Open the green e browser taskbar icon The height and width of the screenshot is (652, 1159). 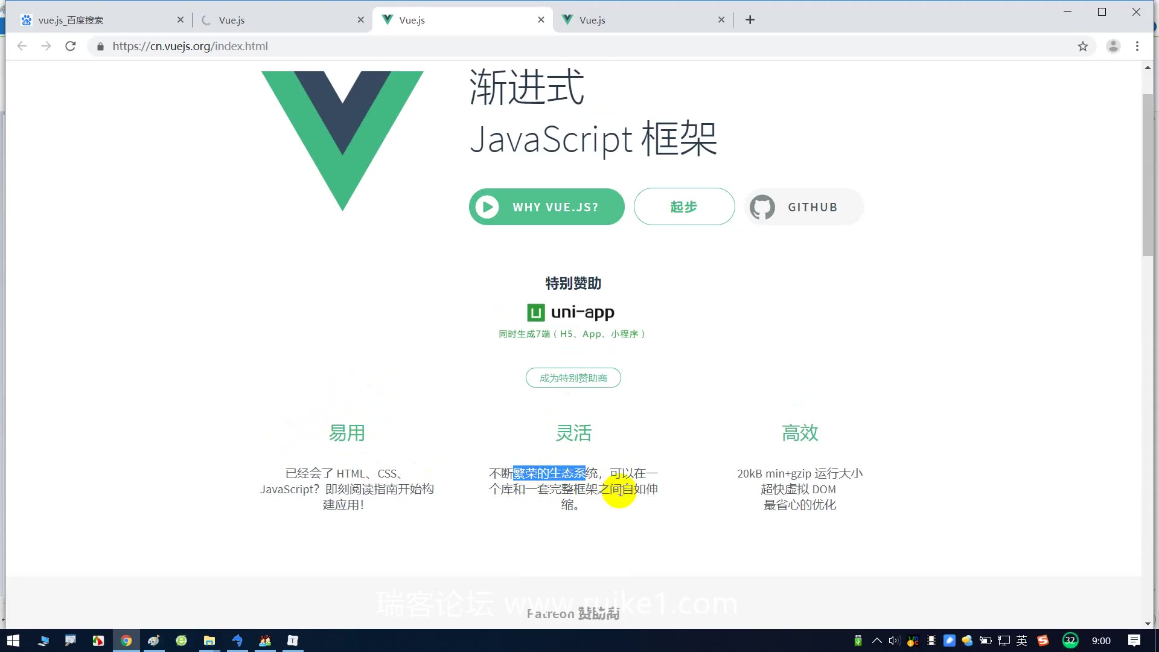[182, 641]
